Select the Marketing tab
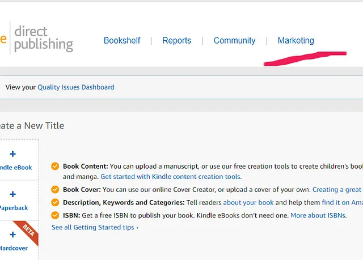The width and height of the screenshot is (363, 260). (296, 40)
